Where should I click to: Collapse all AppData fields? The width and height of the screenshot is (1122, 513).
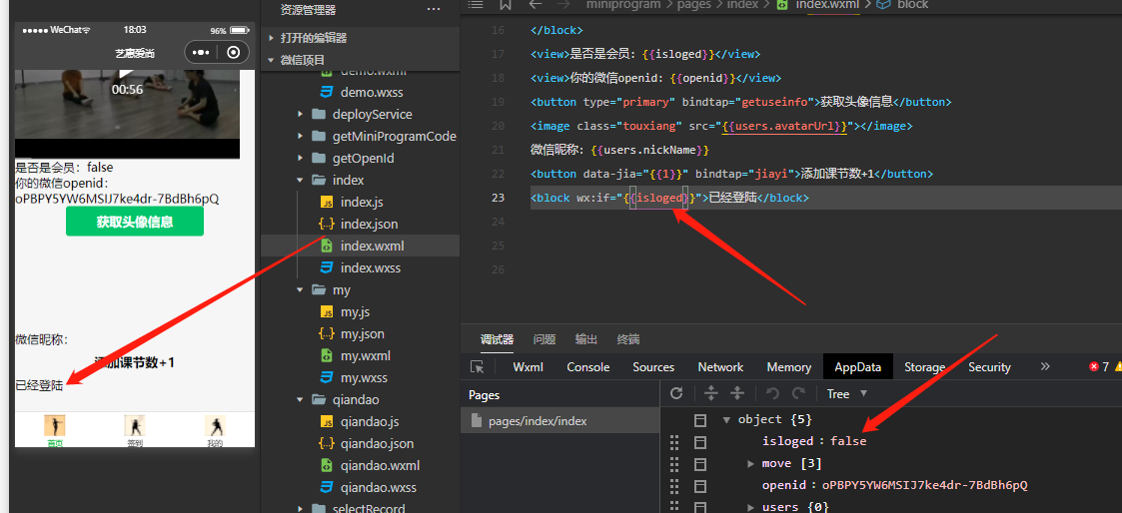coord(737,393)
